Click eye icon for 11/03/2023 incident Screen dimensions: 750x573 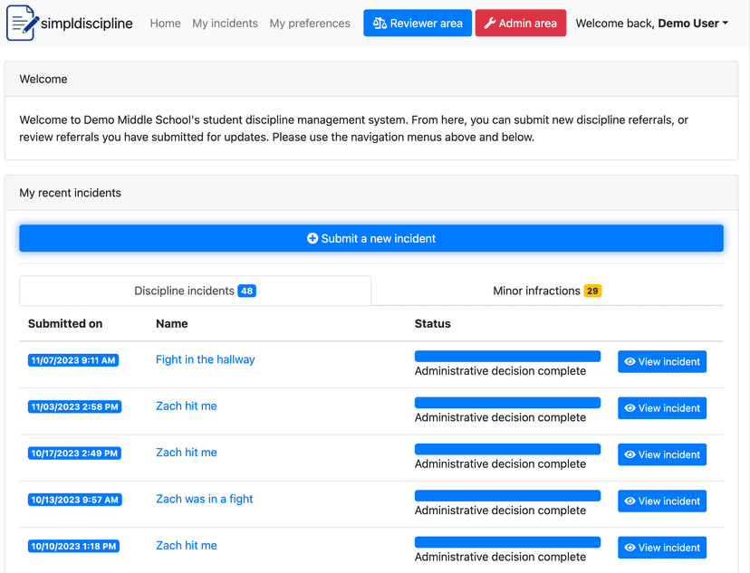point(630,408)
